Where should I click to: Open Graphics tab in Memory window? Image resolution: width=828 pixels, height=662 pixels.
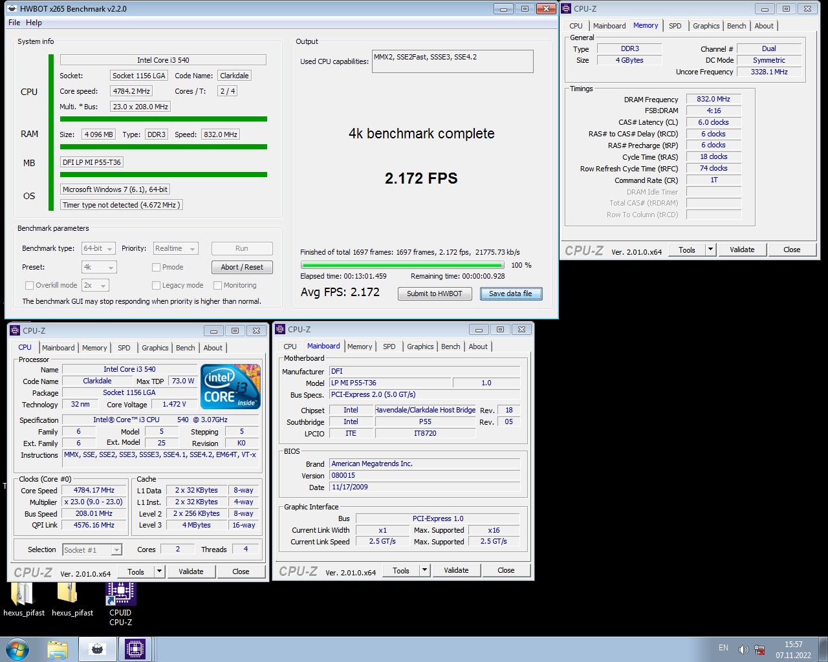coord(706,26)
